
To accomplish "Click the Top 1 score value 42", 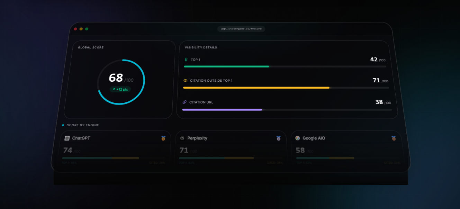I will click(x=374, y=60).
